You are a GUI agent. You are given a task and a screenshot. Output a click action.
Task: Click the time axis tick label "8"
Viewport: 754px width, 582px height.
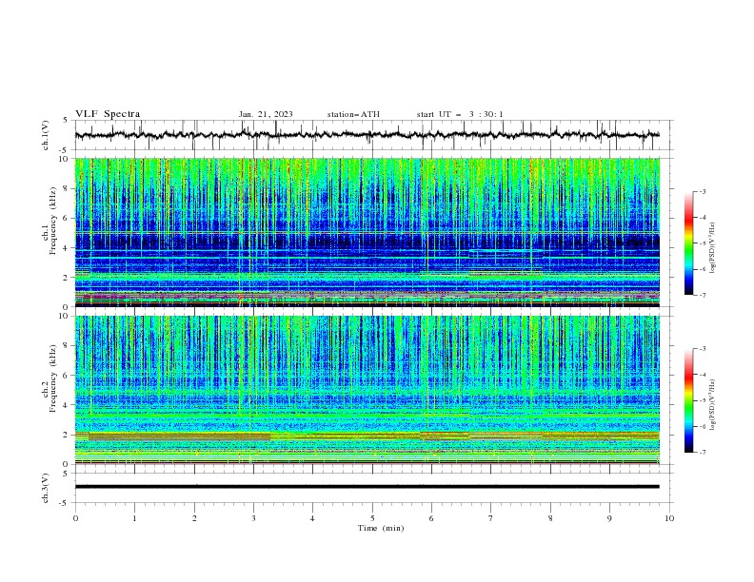(x=550, y=518)
